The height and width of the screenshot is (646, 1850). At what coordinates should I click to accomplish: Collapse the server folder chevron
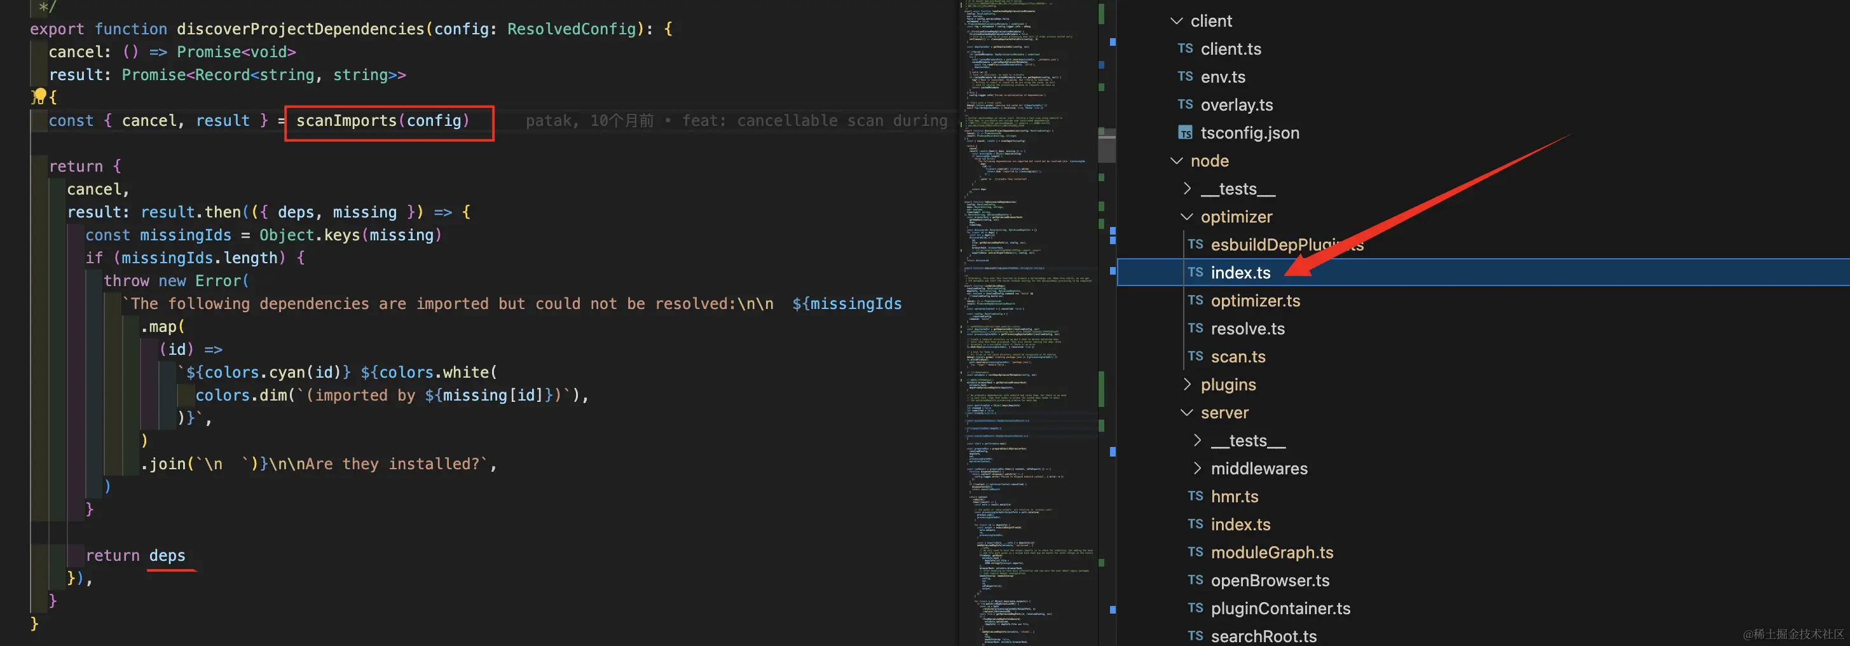pyautogui.click(x=1187, y=413)
